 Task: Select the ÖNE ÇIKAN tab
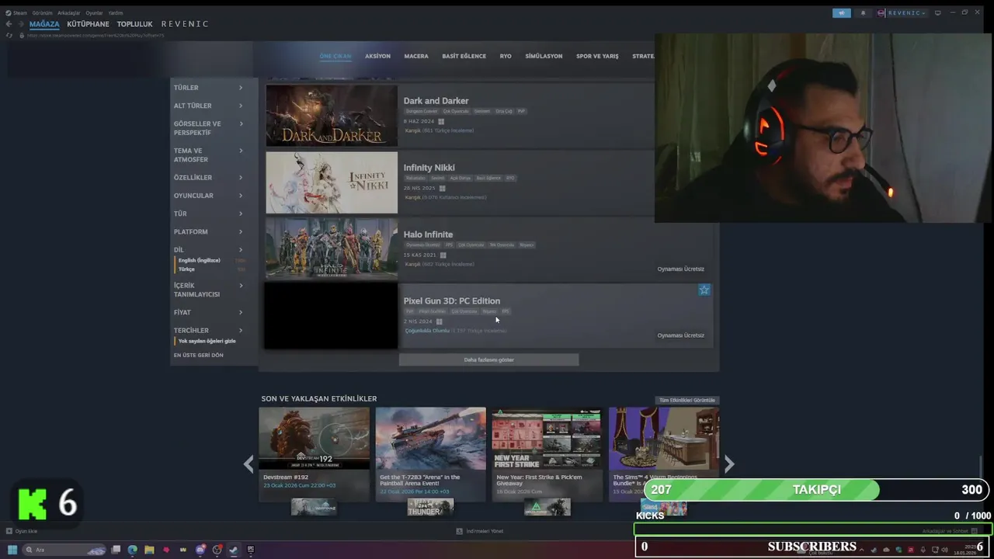coord(335,56)
